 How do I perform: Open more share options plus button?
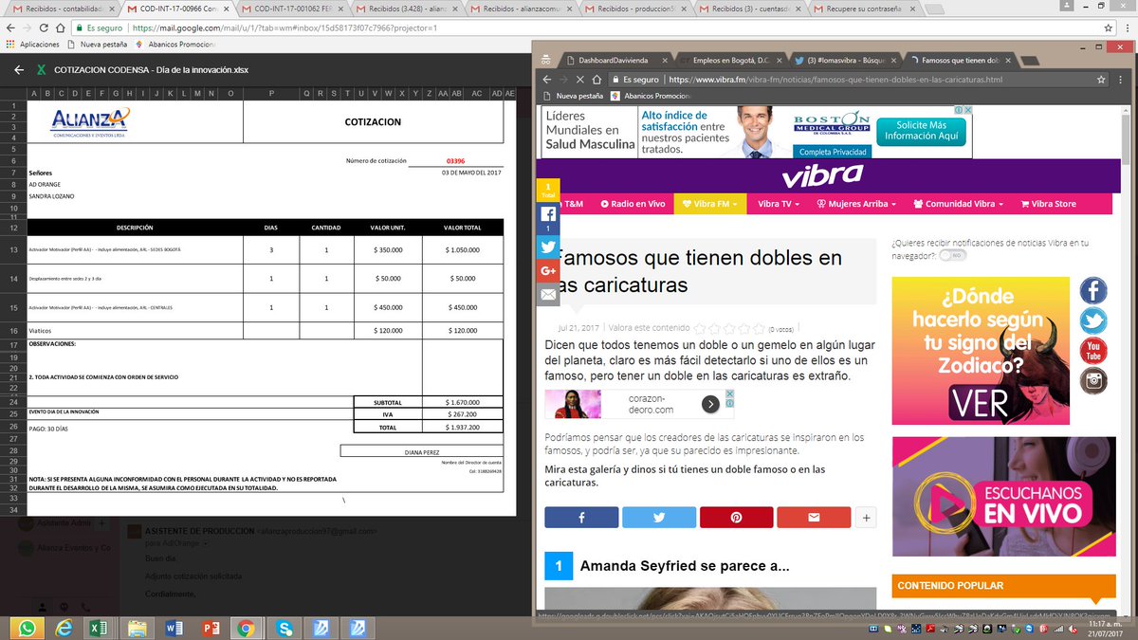click(865, 518)
